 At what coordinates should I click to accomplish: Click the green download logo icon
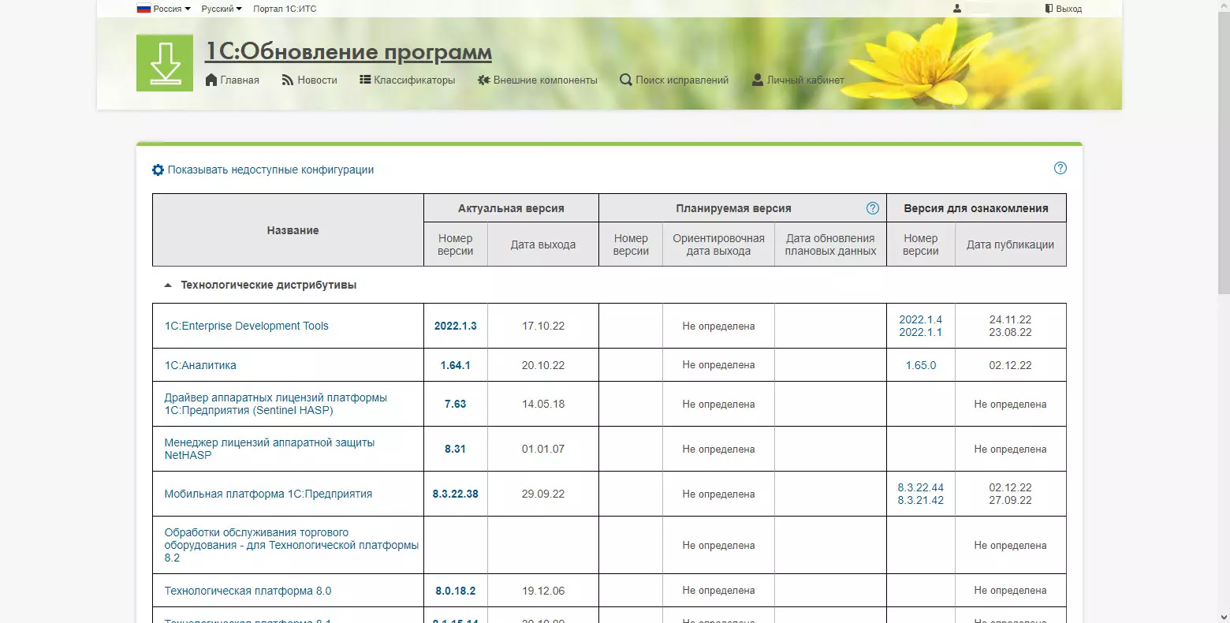pos(165,63)
